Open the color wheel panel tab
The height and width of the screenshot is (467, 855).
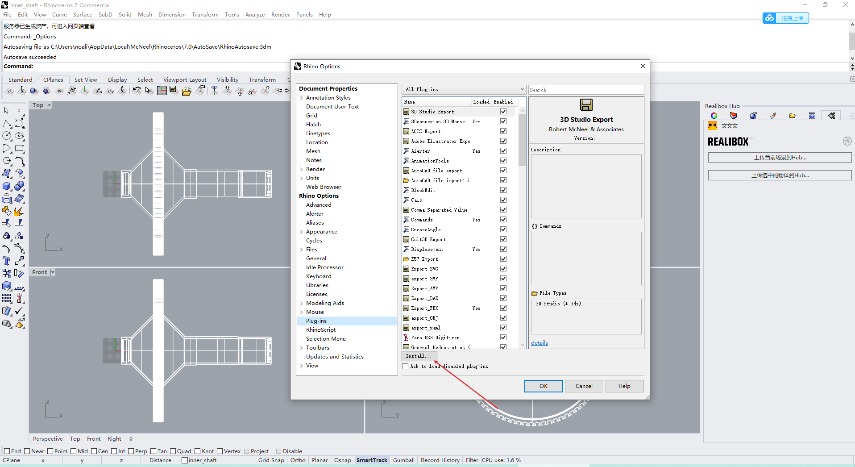(x=714, y=116)
